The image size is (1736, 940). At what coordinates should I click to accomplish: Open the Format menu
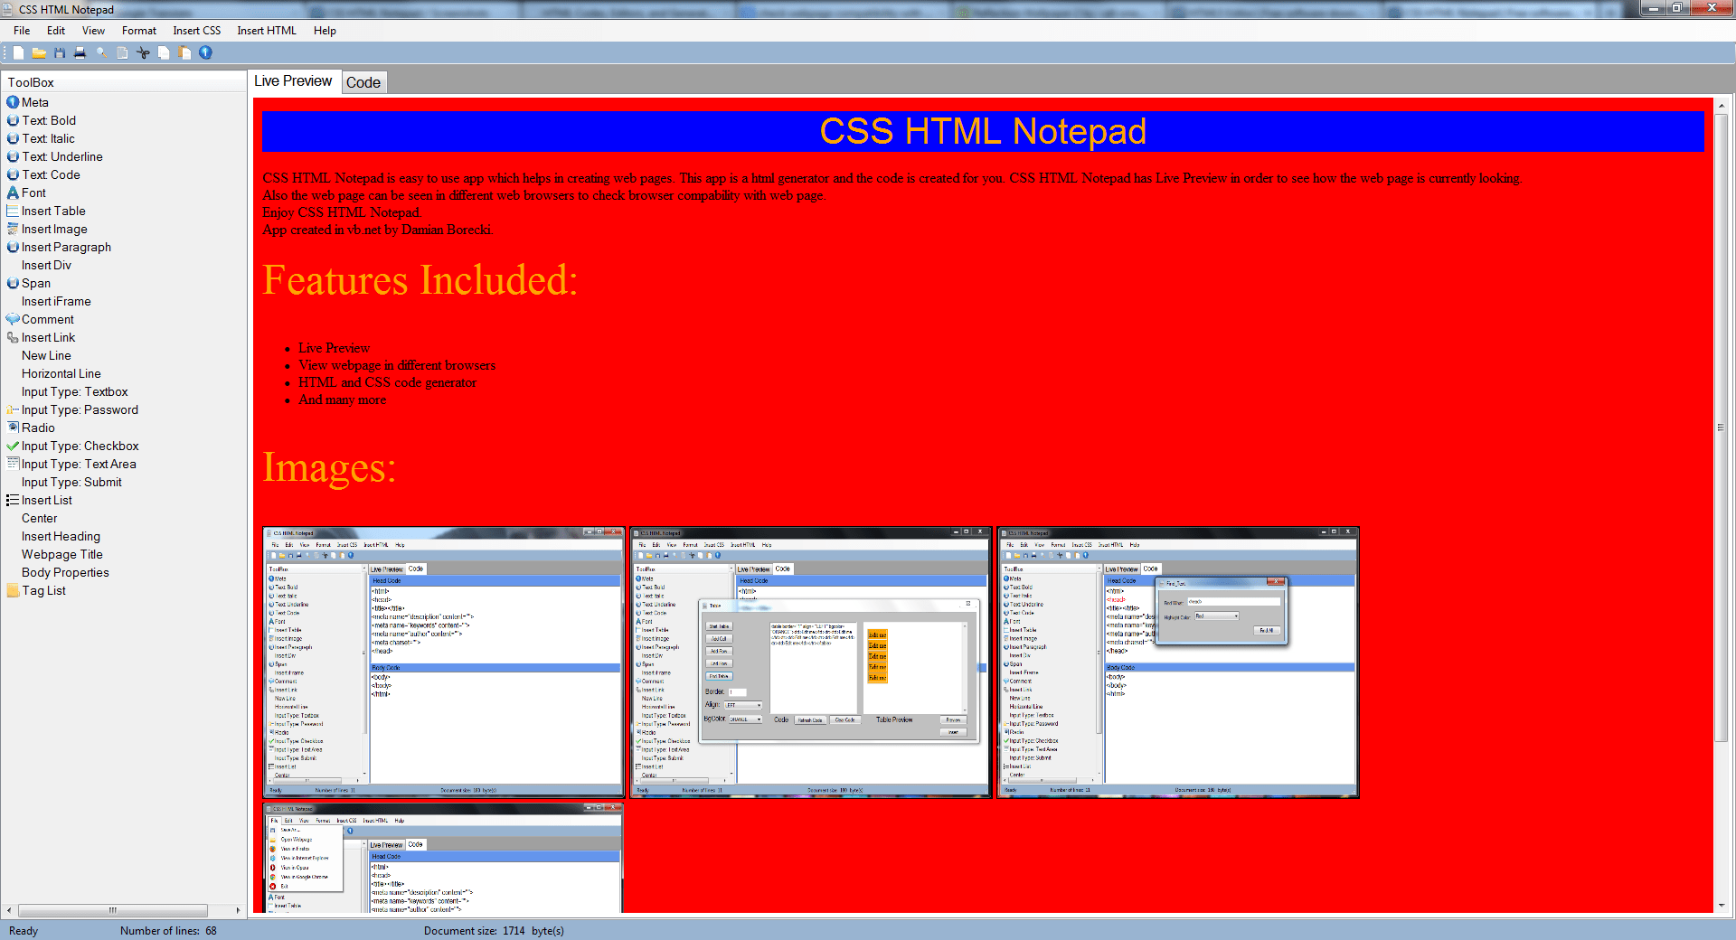click(x=139, y=30)
